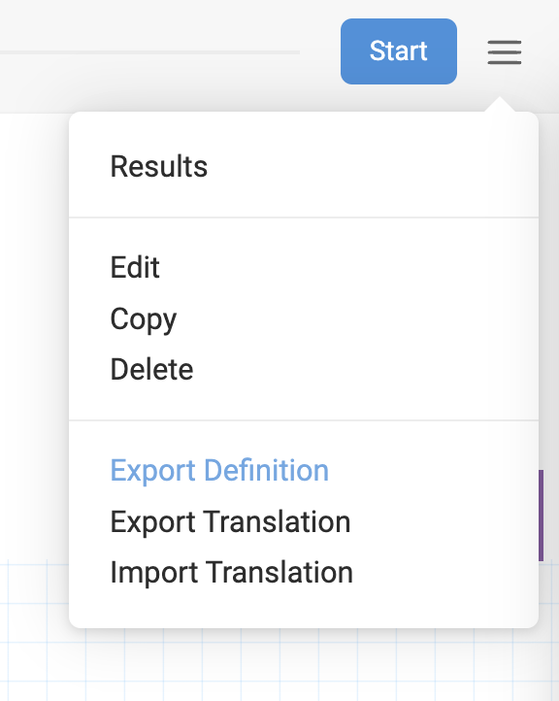Image resolution: width=559 pixels, height=701 pixels.
Task: Click the empty grid canvas below menu
Action: click(x=279, y=666)
